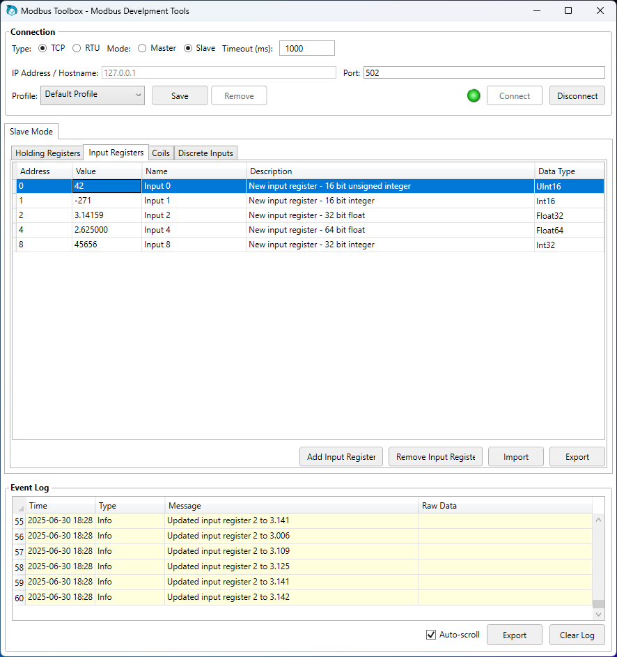This screenshot has height=657, width=617.
Task: Click the event log scrollbar down arrow
Action: point(598,614)
